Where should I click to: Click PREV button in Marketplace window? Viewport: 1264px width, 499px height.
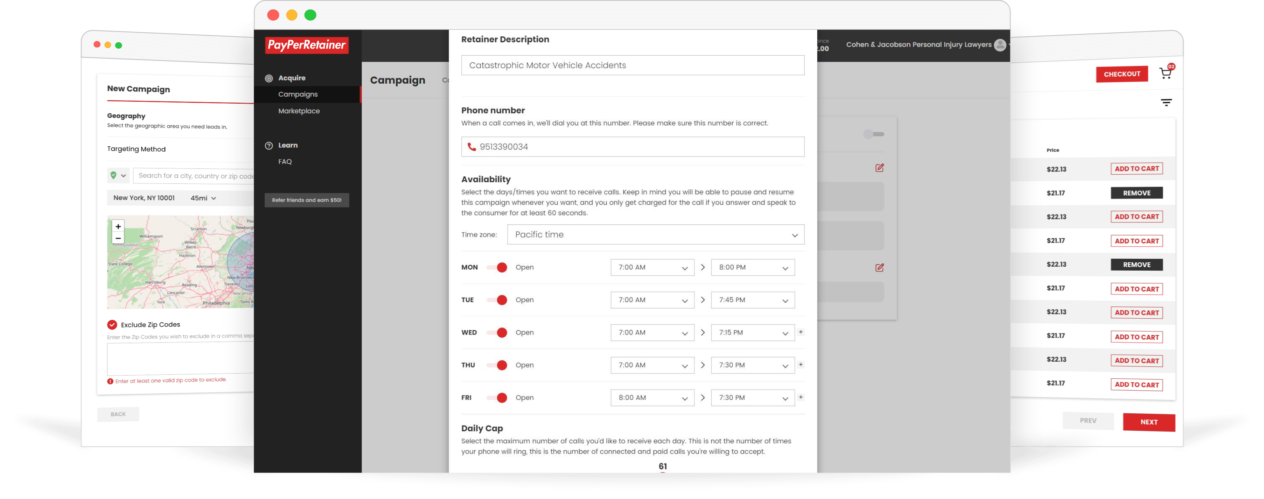pos(1088,421)
